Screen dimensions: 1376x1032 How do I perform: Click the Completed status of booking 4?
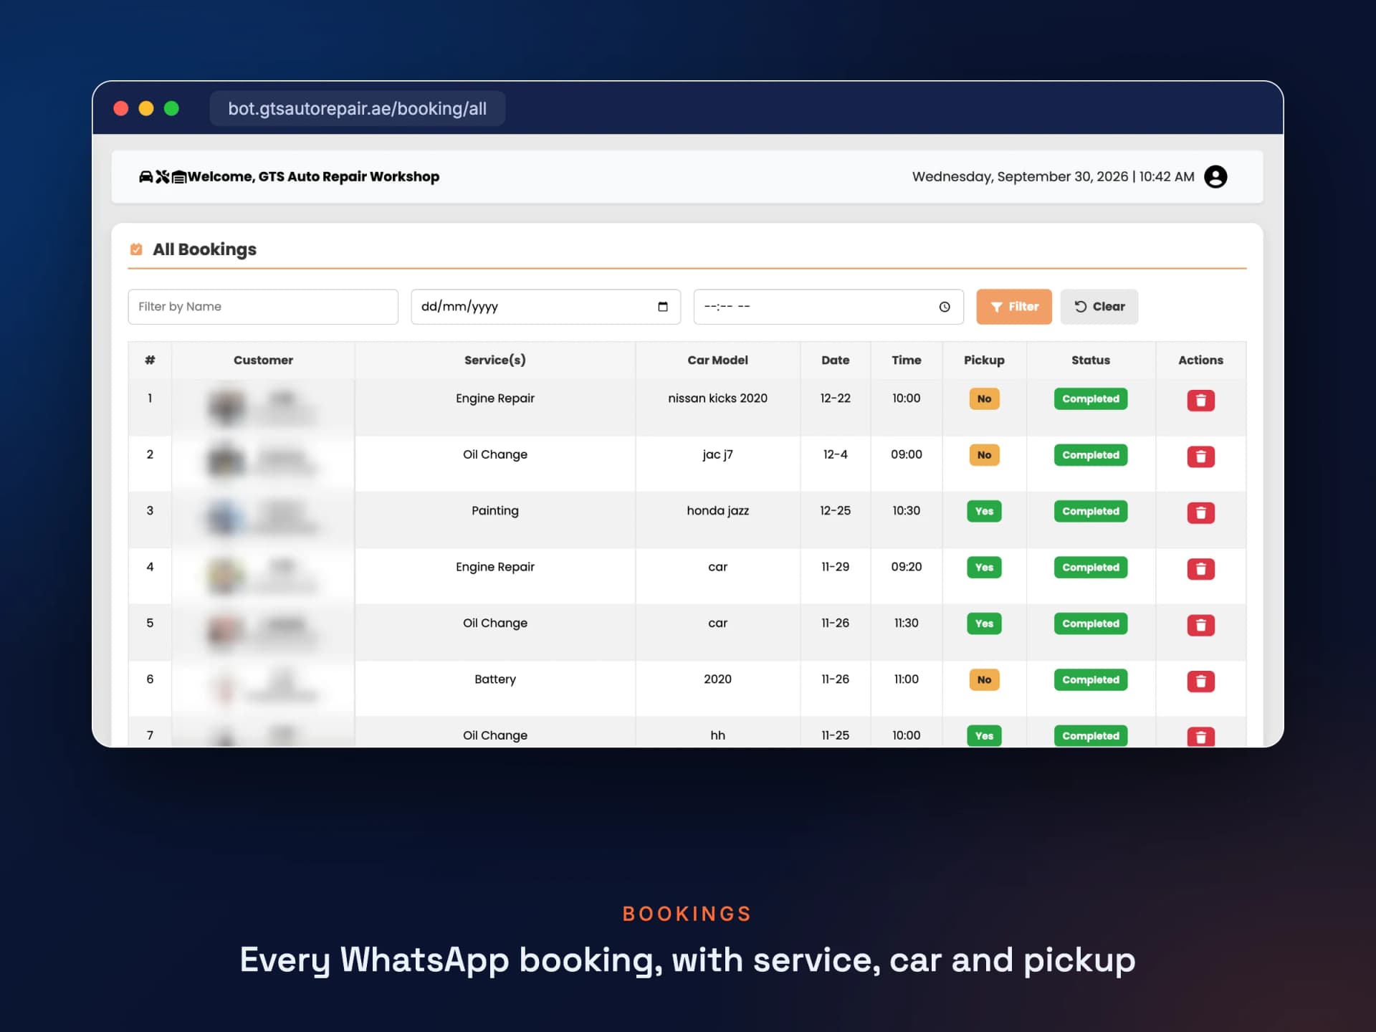[x=1090, y=568]
